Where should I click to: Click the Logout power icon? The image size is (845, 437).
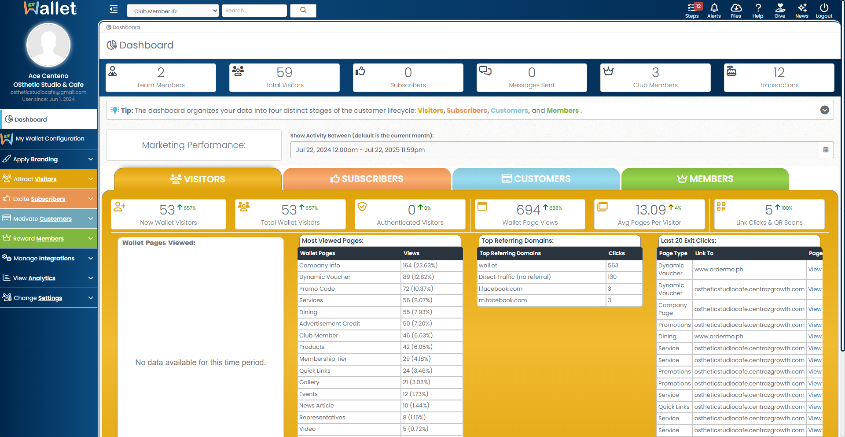click(824, 10)
